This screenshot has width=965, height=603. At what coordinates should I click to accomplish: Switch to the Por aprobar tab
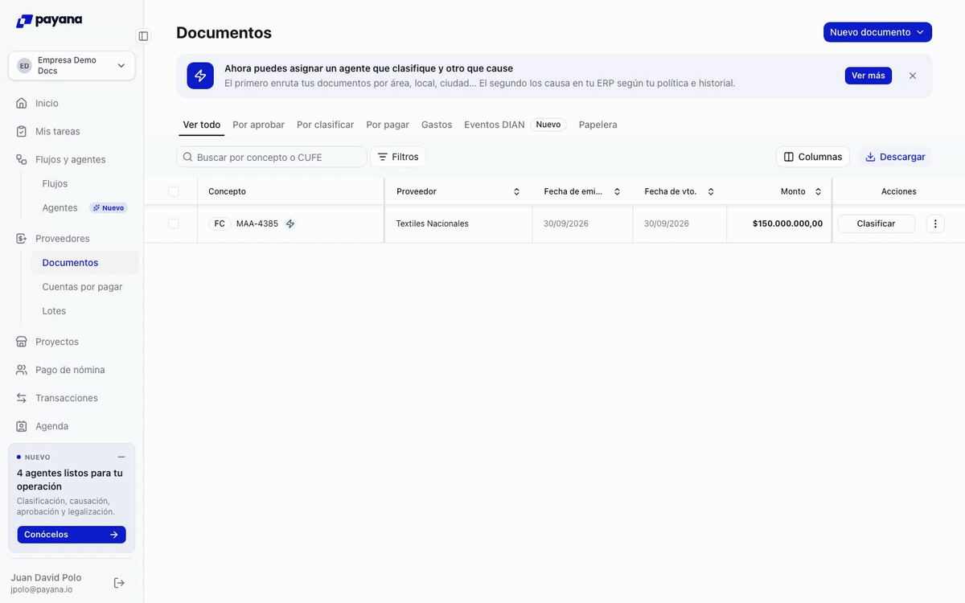258,125
